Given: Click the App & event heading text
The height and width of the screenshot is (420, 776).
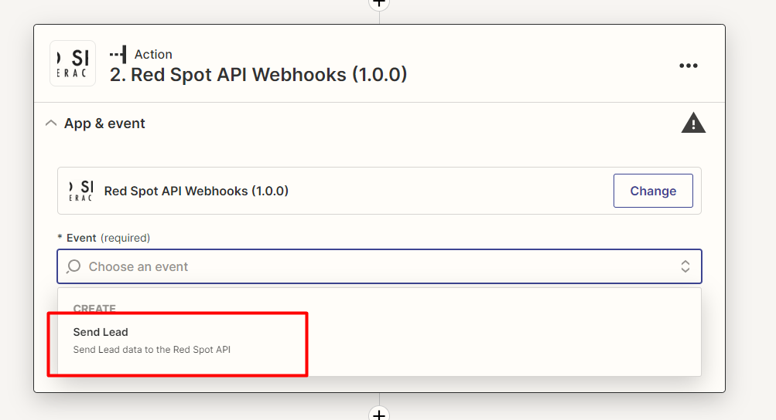Looking at the screenshot, I should [x=104, y=124].
